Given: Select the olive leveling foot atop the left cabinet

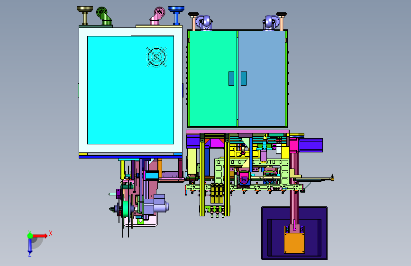Looking at the screenshot, I should click(85, 16).
